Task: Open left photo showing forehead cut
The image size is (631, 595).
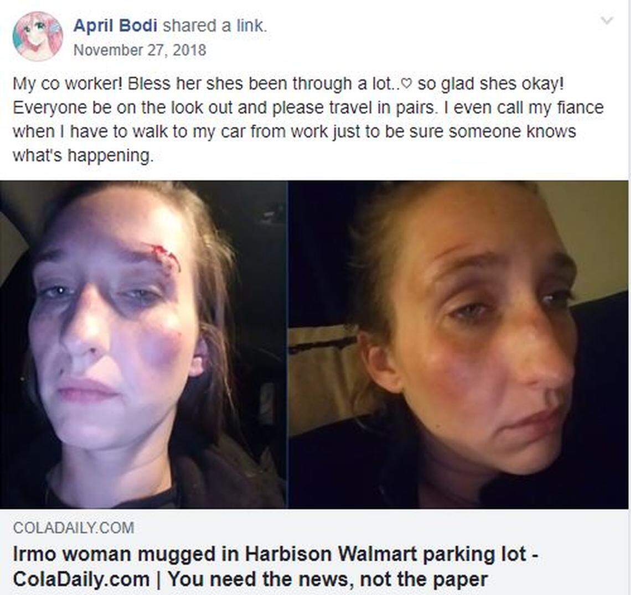Action: [x=143, y=345]
